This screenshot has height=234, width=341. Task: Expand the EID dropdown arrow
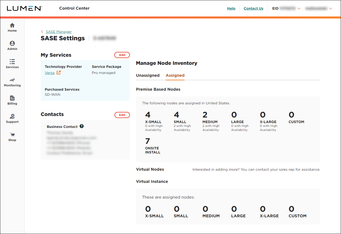coord(299,9)
